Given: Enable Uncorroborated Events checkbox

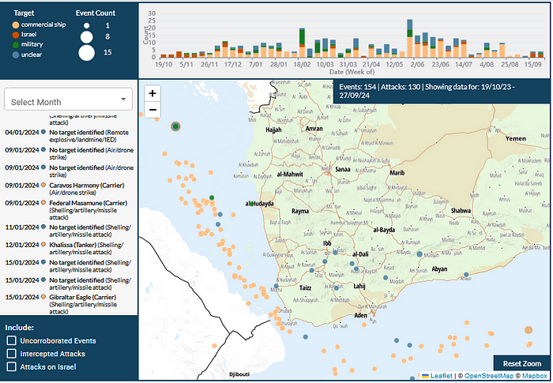Looking at the screenshot, I should 12,340.
